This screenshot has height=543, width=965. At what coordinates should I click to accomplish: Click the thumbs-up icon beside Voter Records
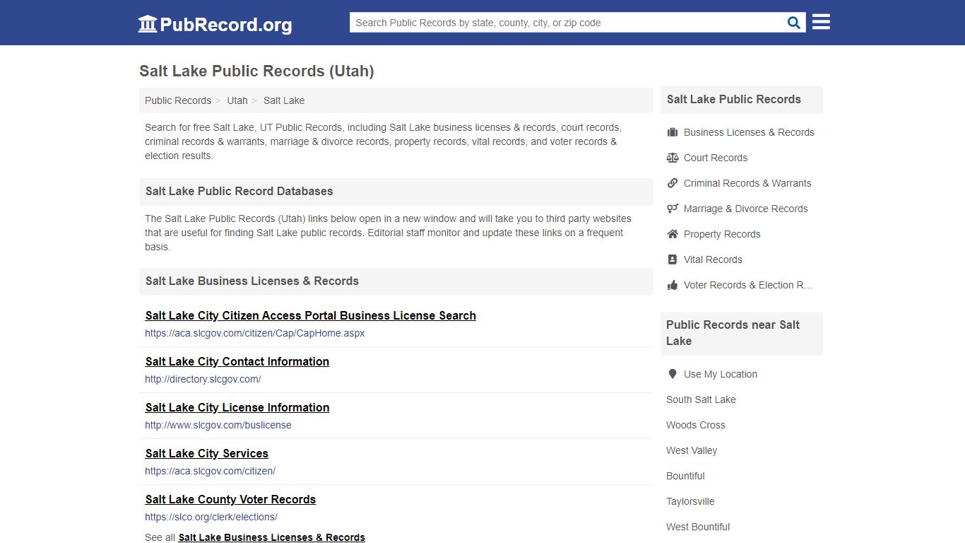(673, 285)
